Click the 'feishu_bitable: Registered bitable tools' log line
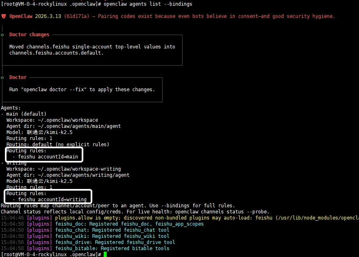 [85, 248]
